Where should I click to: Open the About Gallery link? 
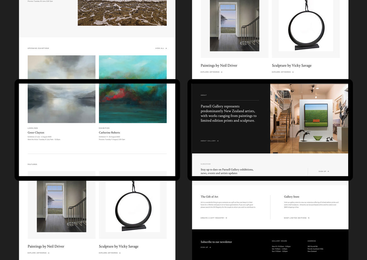pos(208,141)
